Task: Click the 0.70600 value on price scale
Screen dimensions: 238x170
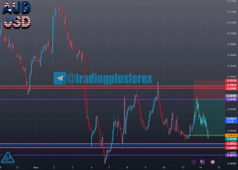Action: point(232,55)
